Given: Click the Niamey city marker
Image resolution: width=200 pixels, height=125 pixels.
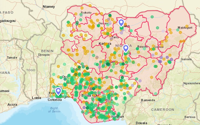Looking at the screenshot, I should 43,9.
